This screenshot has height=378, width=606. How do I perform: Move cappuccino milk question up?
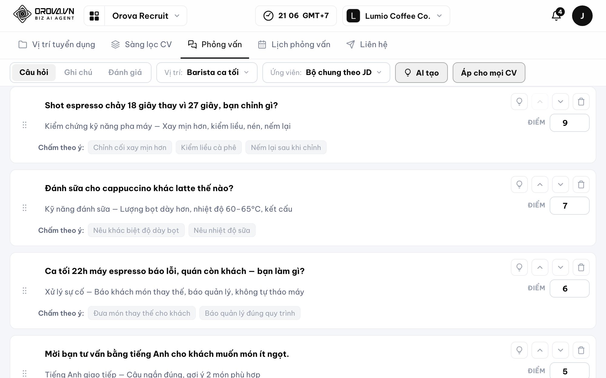tap(540, 184)
